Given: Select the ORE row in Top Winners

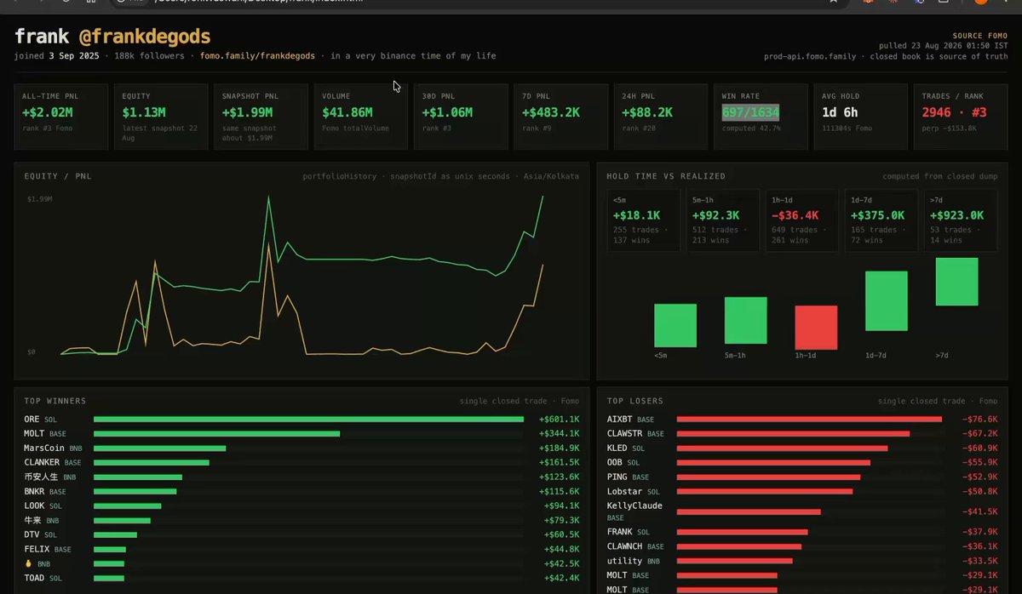Looking at the screenshot, I should click(x=302, y=419).
